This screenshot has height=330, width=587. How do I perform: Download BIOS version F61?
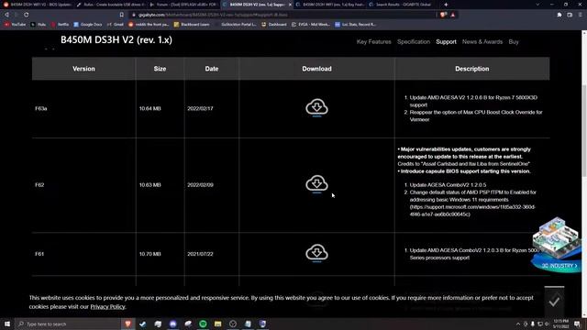[316, 253]
